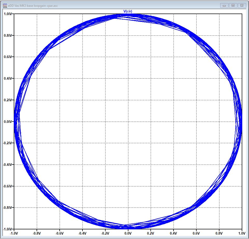Click the 0.6iV vertical axis label

pyautogui.click(x=8, y=57)
